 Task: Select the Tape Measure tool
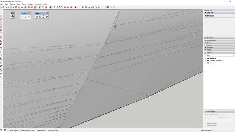click(40, 7)
